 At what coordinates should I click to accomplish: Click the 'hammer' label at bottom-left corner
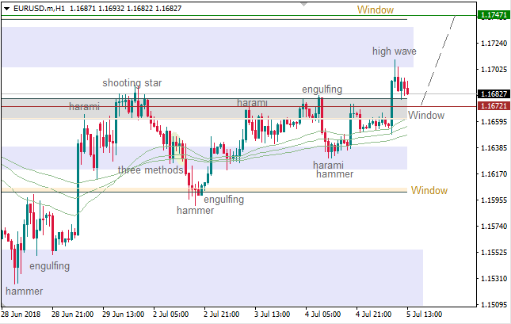pos(25,292)
